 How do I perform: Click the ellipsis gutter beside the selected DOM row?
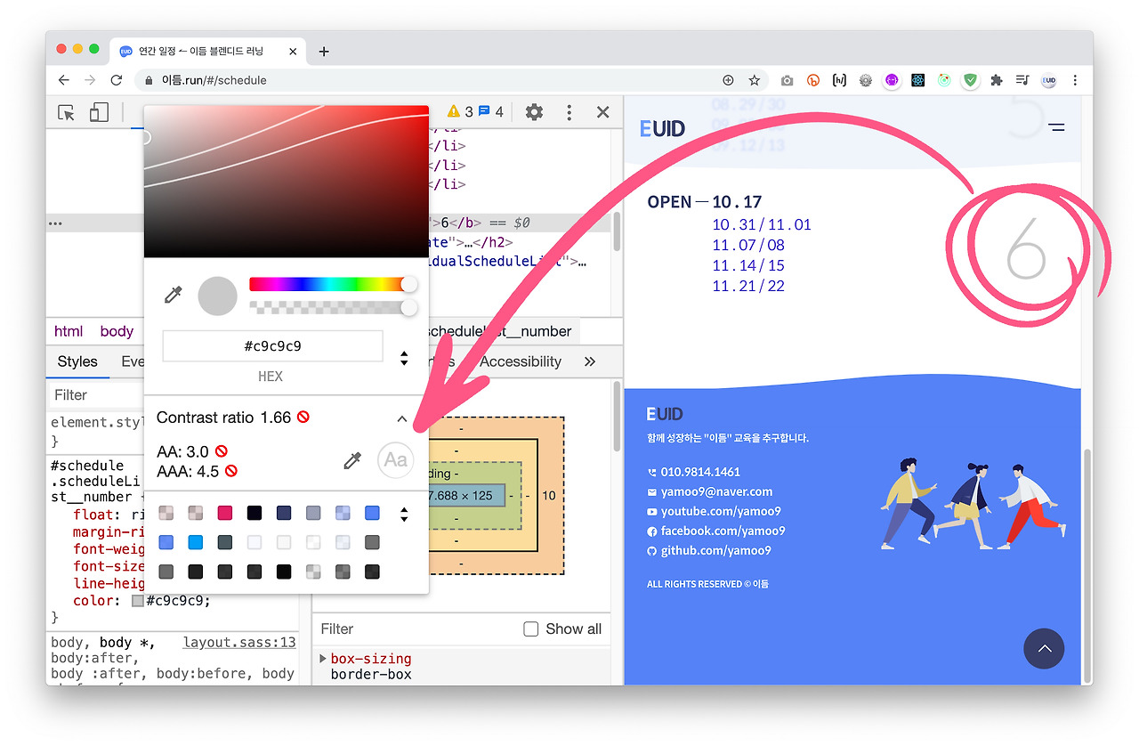(x=55, y=223)
